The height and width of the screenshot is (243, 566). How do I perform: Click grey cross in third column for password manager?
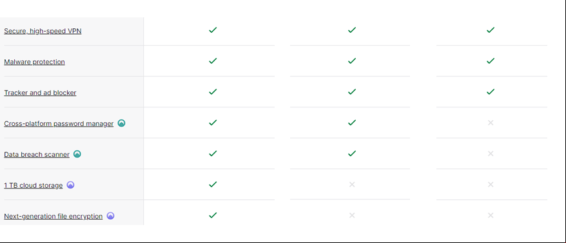pos(491,123)
